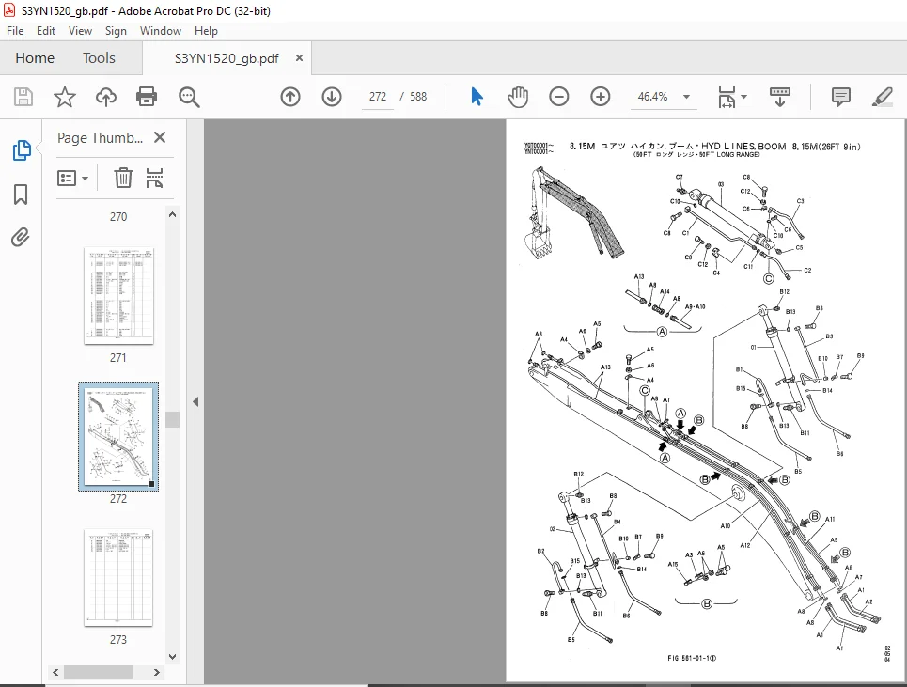The height and width of the screenshot is (687, 907).
Task: Click the thumbnail panel horizontal scrollbar handle
Action: [99, 672]
